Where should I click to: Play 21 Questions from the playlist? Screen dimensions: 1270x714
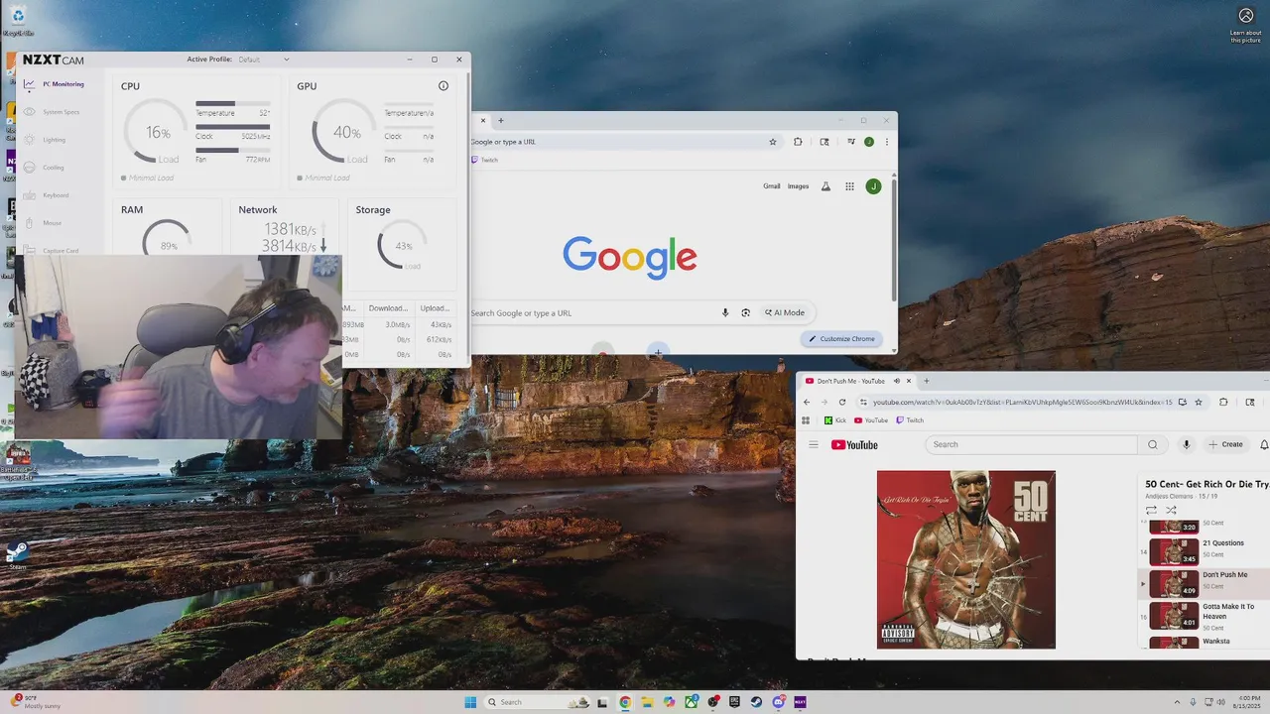(1205, 550)
